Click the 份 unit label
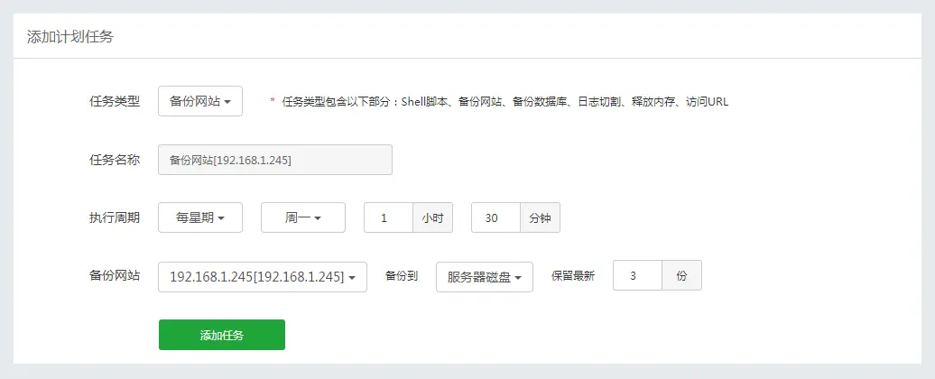Image resolution: width=935 pixels, height=379 pixels. (681, 276)
